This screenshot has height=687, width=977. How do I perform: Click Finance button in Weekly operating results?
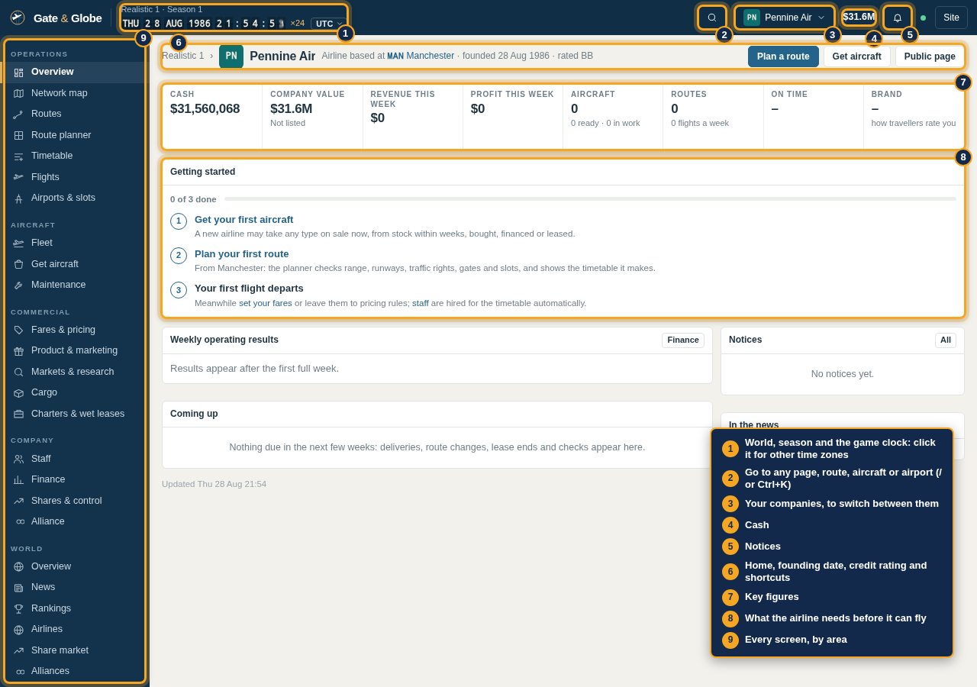683,340
